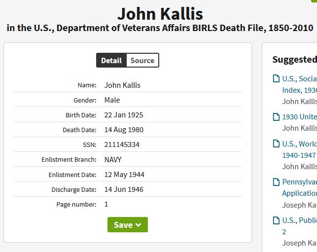This screenshot has width=317, height=252.
Task: Select the Detail tab
Action: (x=111, y=61)
